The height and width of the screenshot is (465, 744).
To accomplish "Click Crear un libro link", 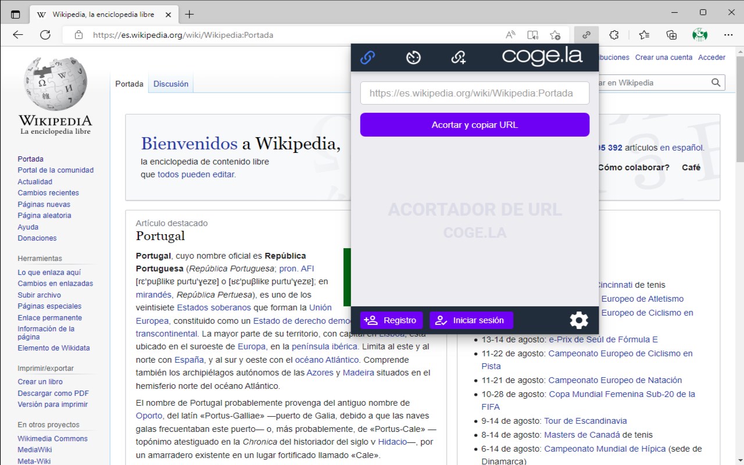I will click(x=40, y=382).
